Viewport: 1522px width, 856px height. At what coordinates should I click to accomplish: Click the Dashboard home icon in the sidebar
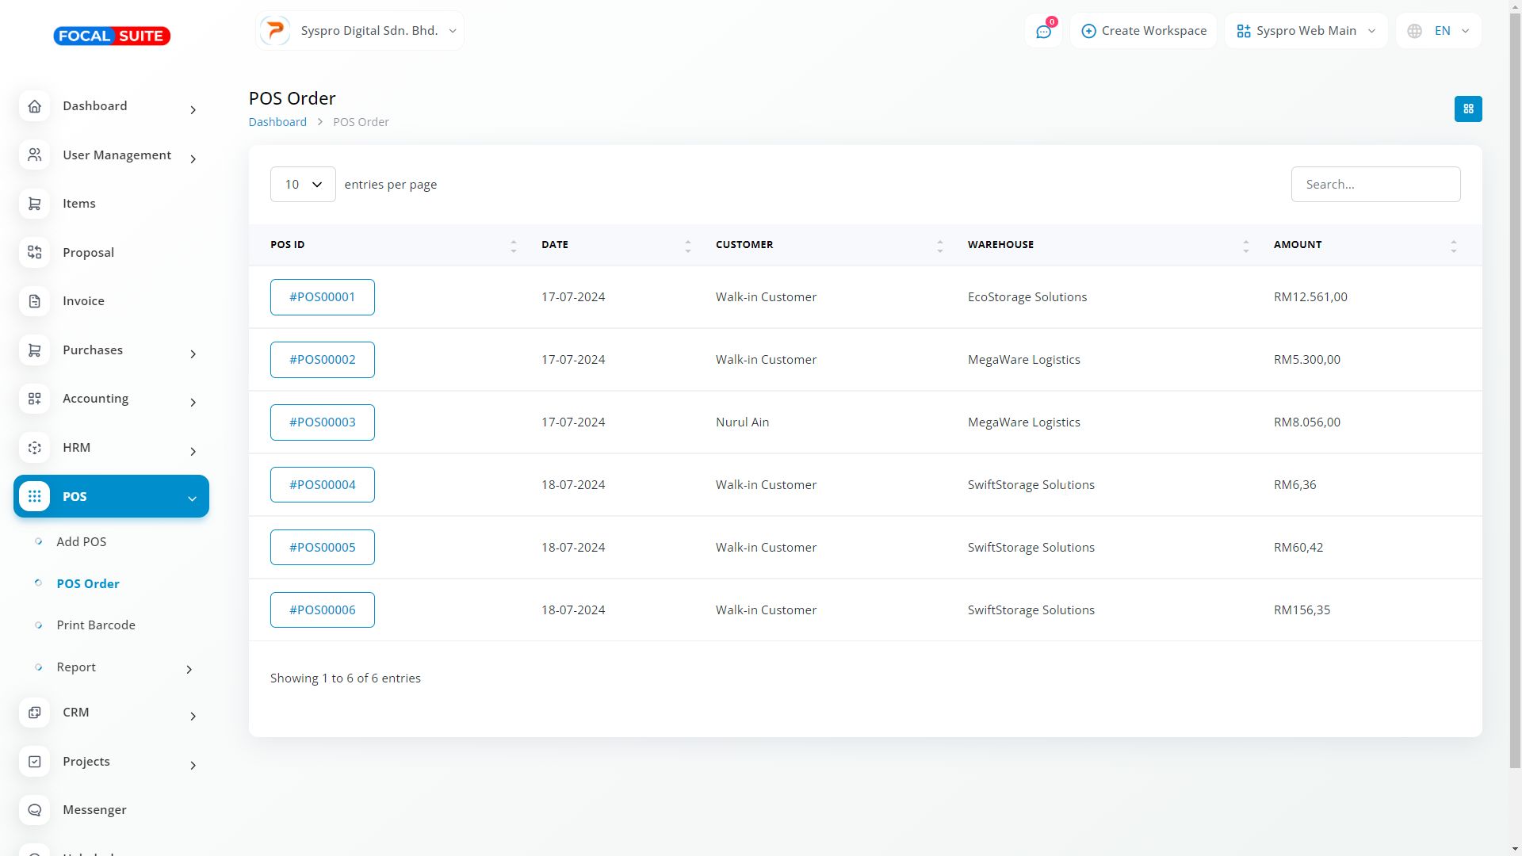coord(34,106)
